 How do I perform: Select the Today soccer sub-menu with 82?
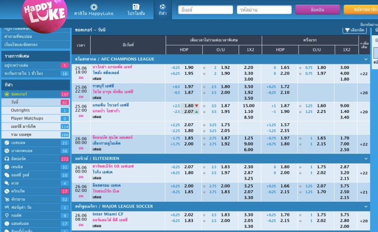pyautogui.click(x=36, y=102)
